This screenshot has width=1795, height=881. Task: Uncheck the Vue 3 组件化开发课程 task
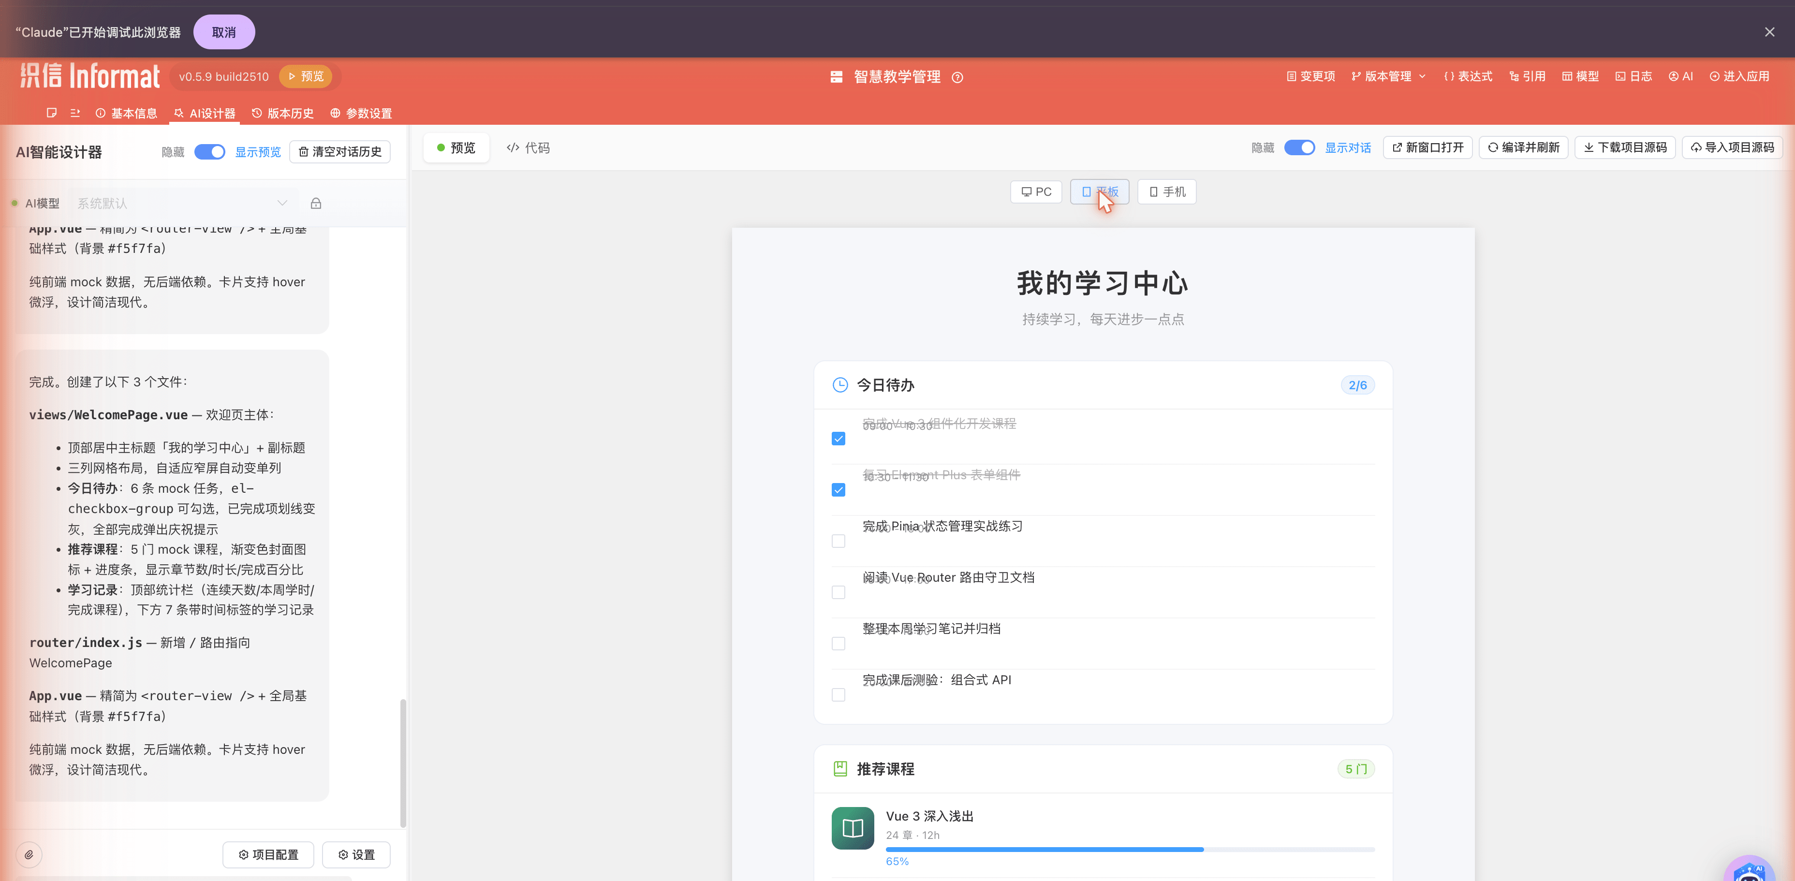pos(839,439)
